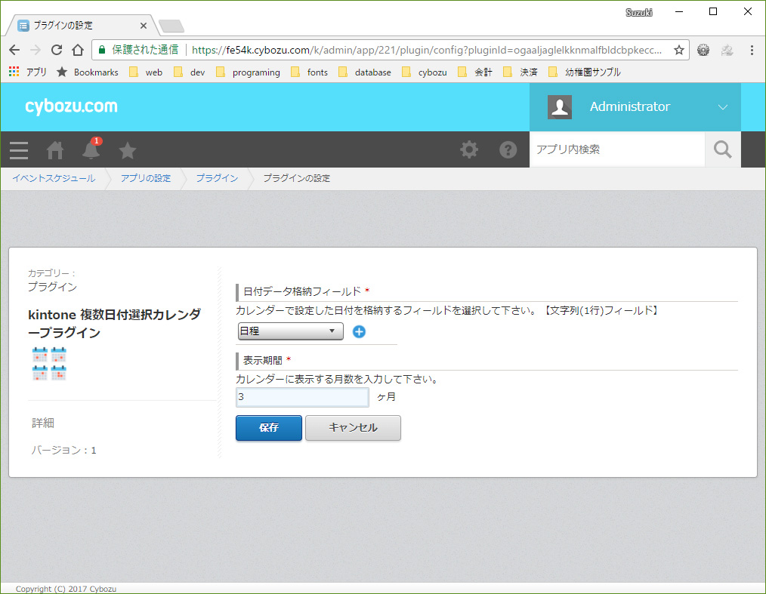
Task: Click the Suzuki profile name in title bar
Action: tap(639, 12)
